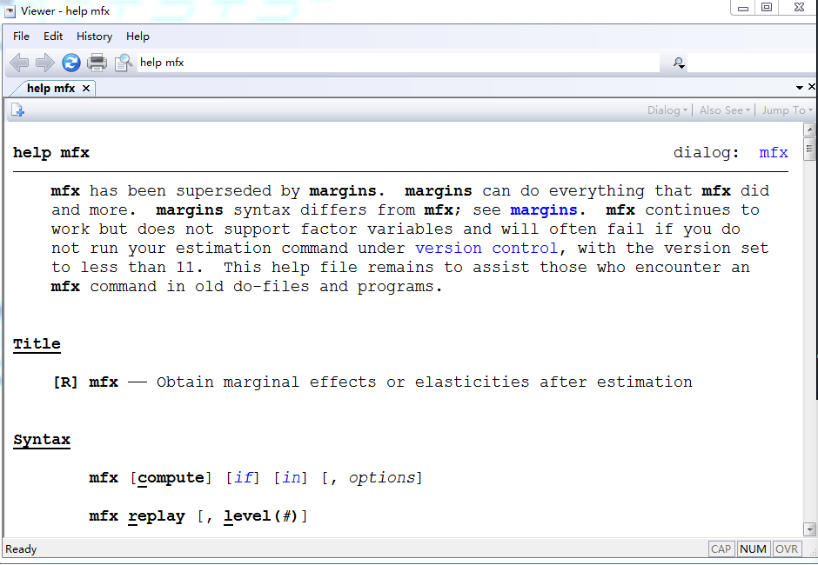Click the scrollbar up arrow
818x565 pixels.
(x=809, y=130)
